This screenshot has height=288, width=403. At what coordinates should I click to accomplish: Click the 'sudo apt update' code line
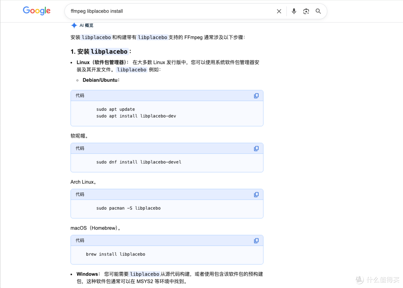[115, 109]
